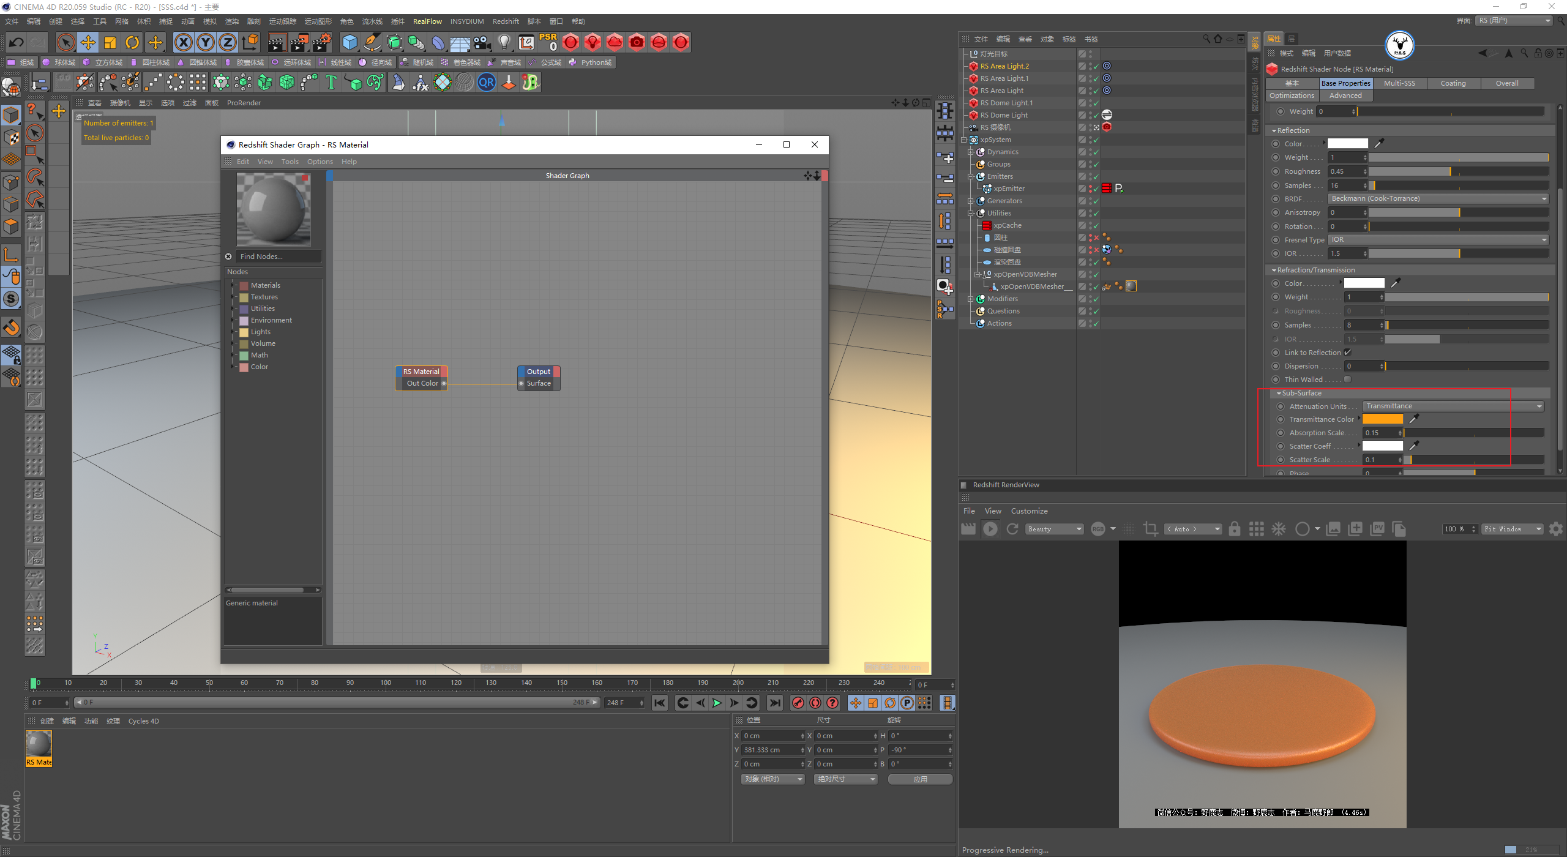Click the orange Transmittance Color swatch
Image resolution: width=1567 pixels, height=857 pixels.
point(1382,419)
